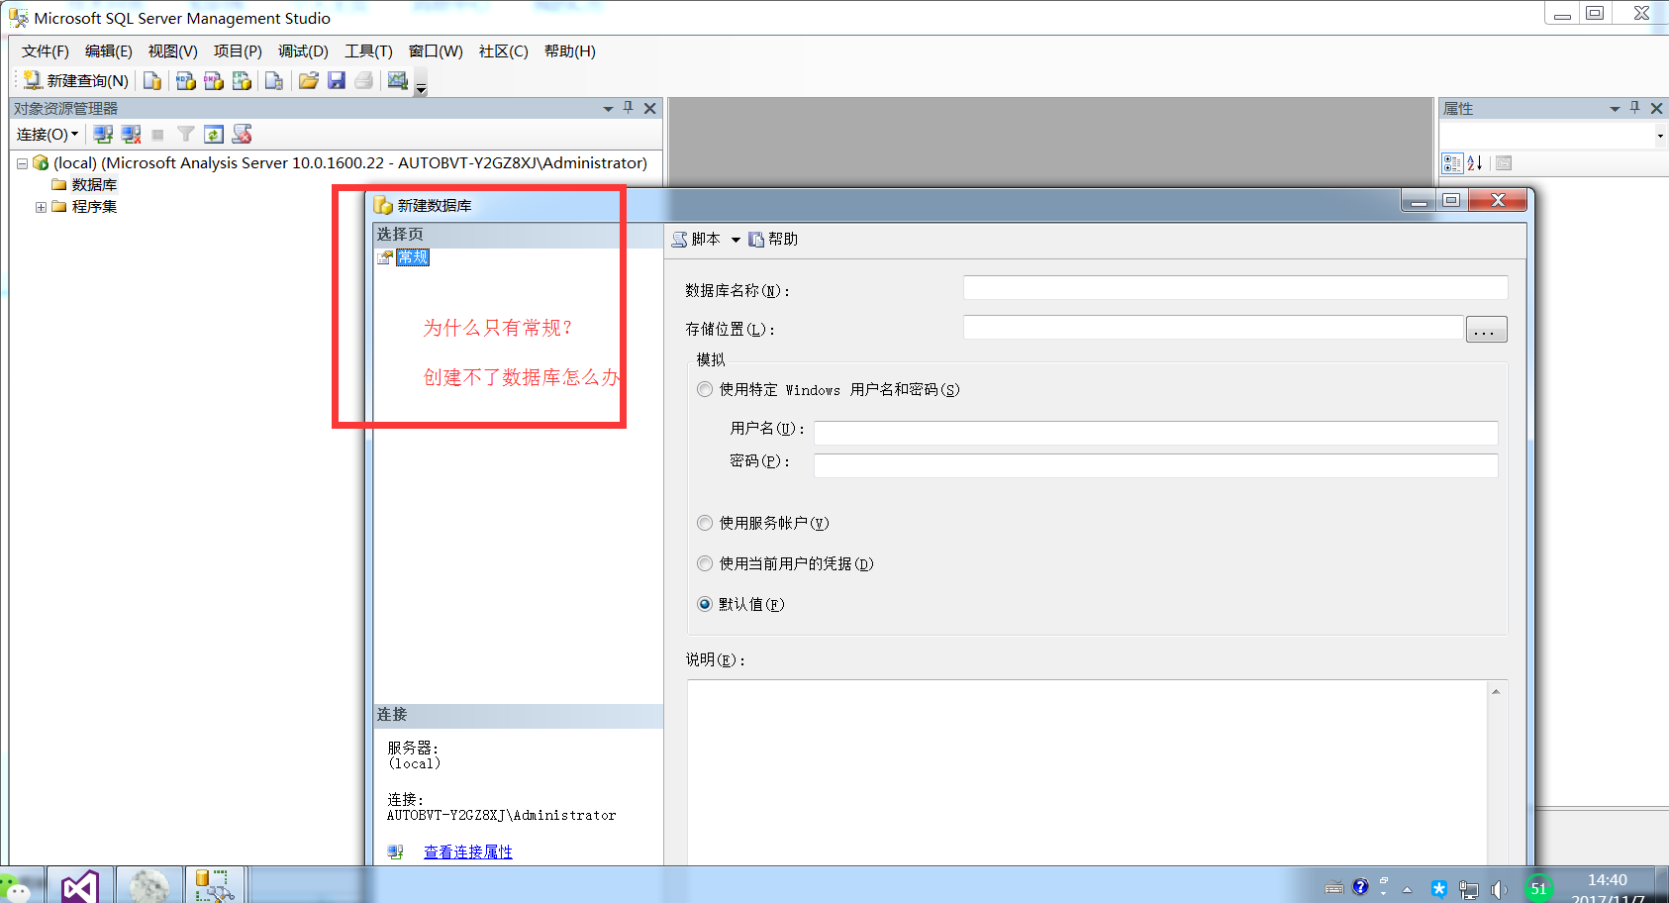1669x903 pixels.
Task: Click the Disconnect server icon
Action: (x=131, y=135)
